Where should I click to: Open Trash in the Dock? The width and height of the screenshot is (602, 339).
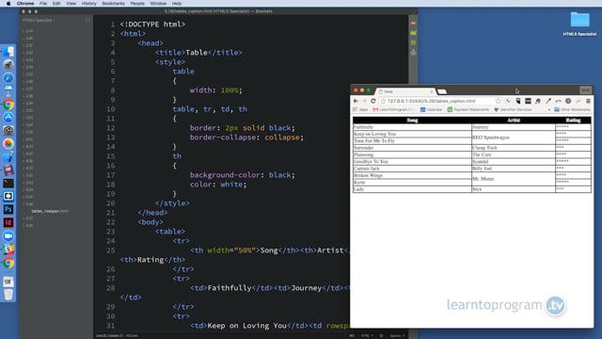[x=8, y=295]
